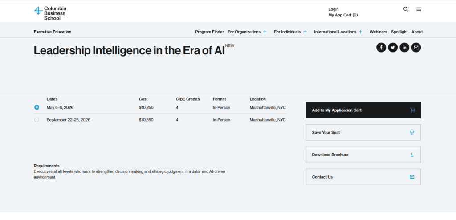Open the For Individuals nav link
This screenshot has height=220, width=456.
click(287, 32)
